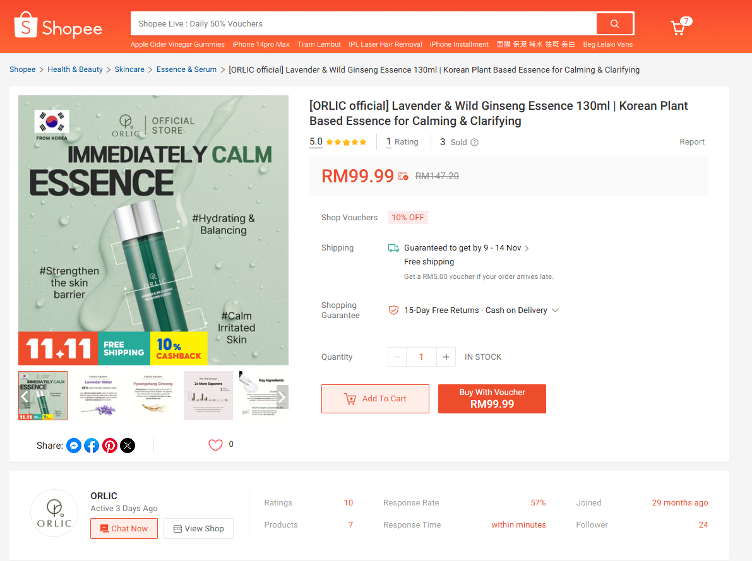Viewport: 752px width, 561px height.
Task: Open Health & Beauty breadcrumb
Action: [75, 69]
